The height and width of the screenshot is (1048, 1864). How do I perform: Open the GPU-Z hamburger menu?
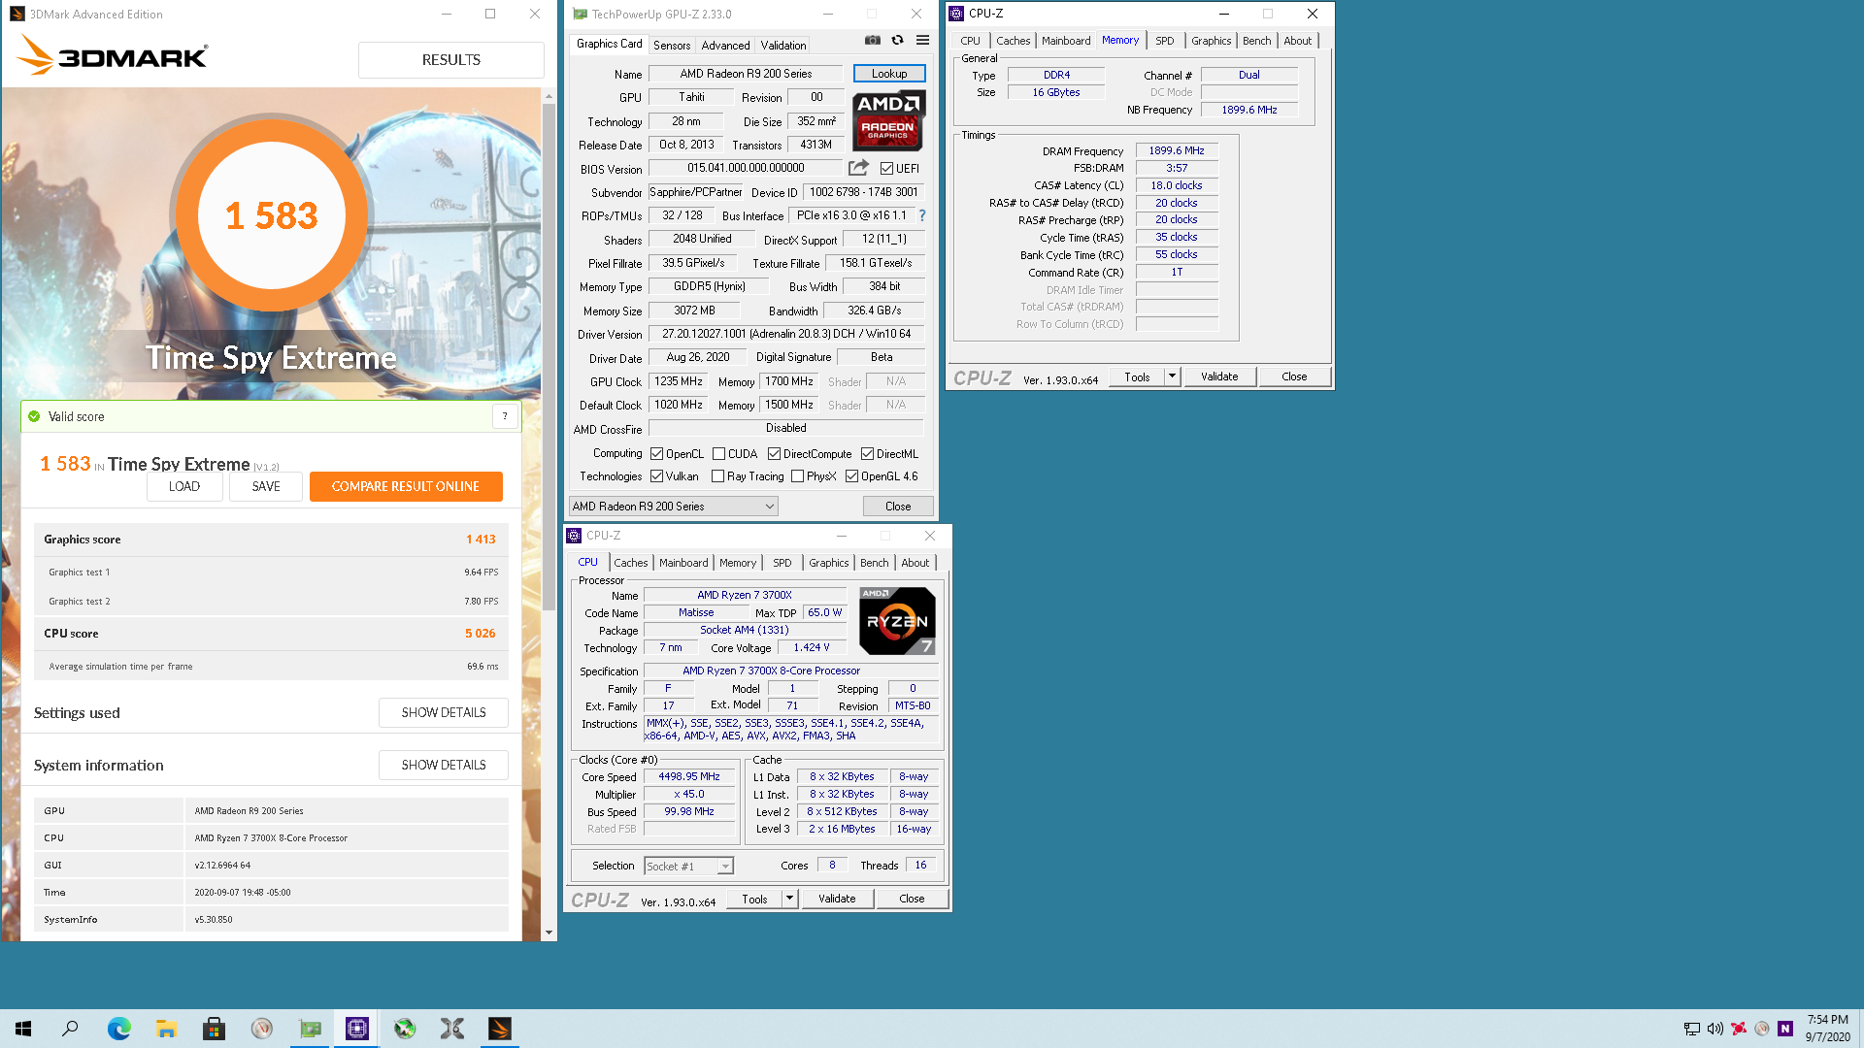[922, 41]
